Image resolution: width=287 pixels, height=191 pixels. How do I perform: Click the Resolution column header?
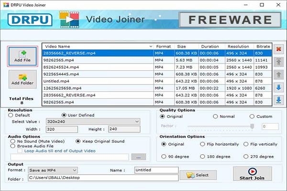(238, 46)
